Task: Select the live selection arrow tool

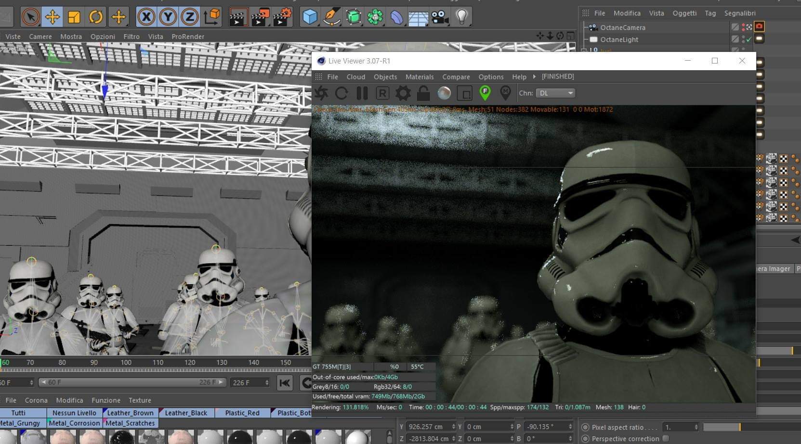Action: point(30,17)
